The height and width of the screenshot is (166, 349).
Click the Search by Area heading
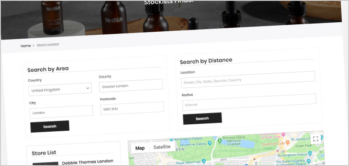(x=48, y=69)
